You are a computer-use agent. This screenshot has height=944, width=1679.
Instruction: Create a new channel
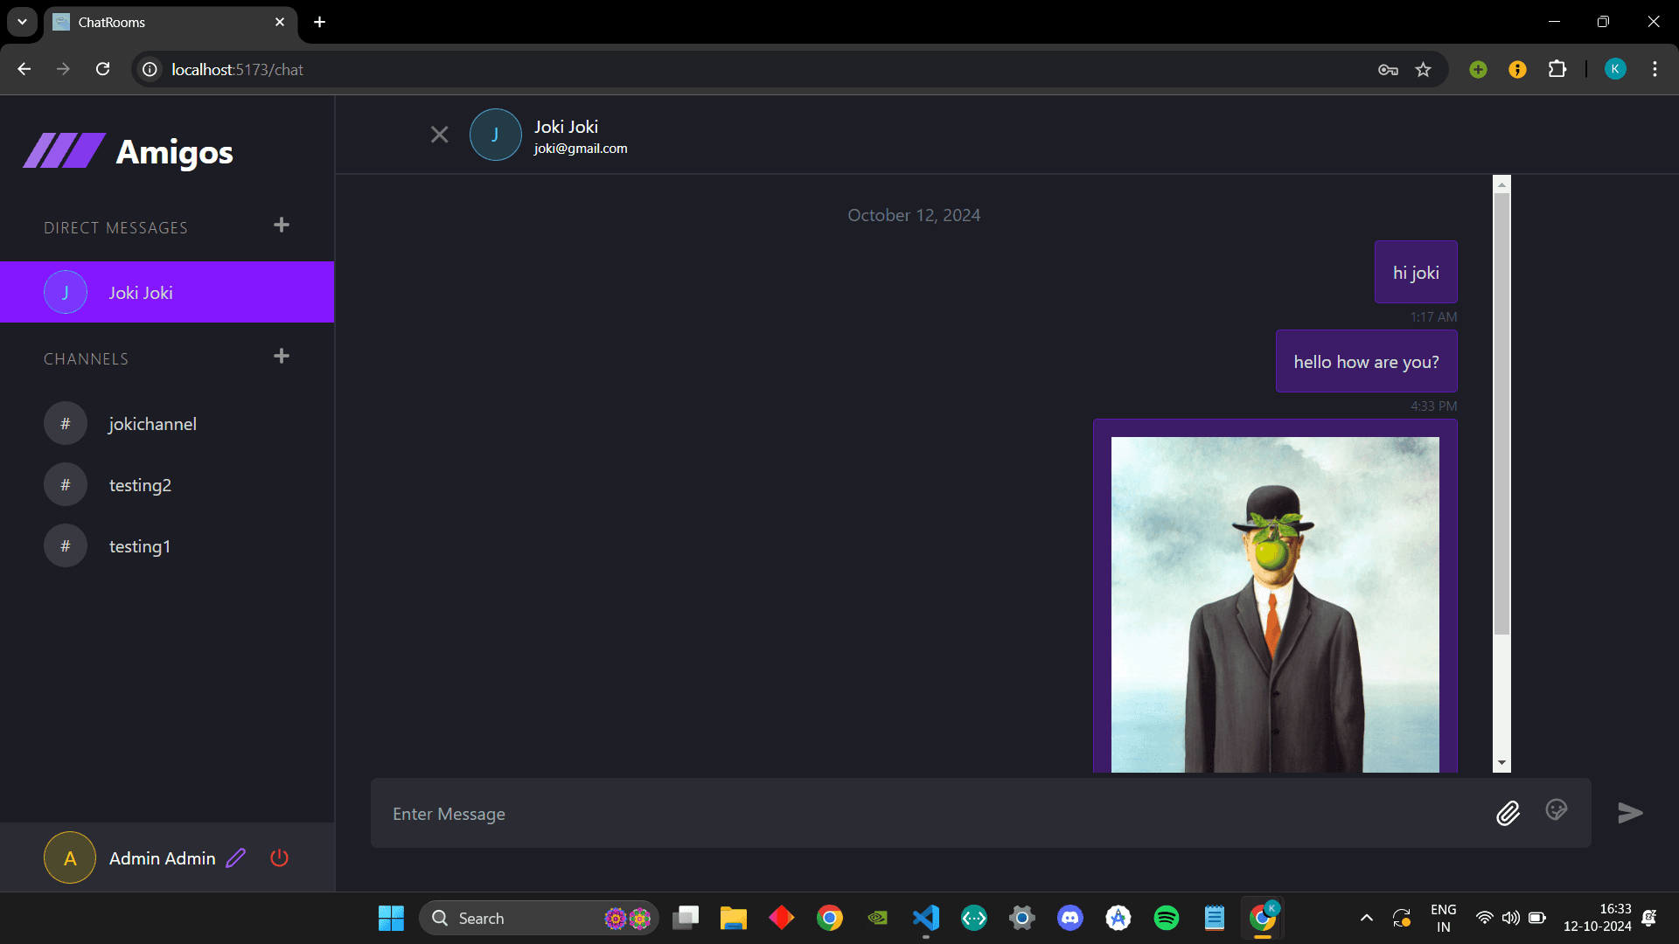click(x=282, y=357)
